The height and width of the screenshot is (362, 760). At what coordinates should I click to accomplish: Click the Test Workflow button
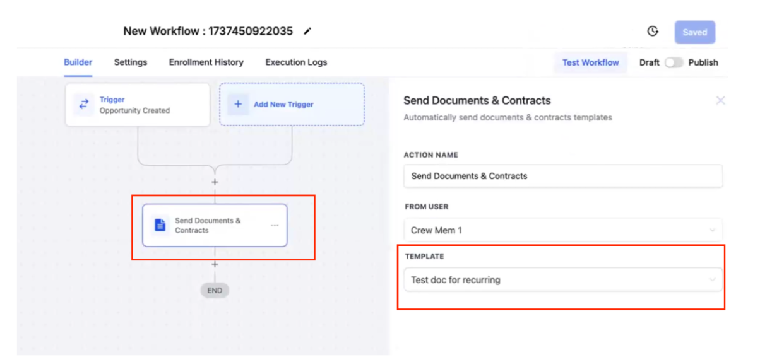click(590, 62)
